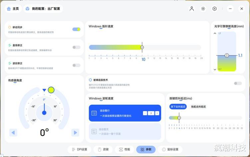Open the home page (主页) button
This screenshot has width=250, height=157.
click(13, 9)
